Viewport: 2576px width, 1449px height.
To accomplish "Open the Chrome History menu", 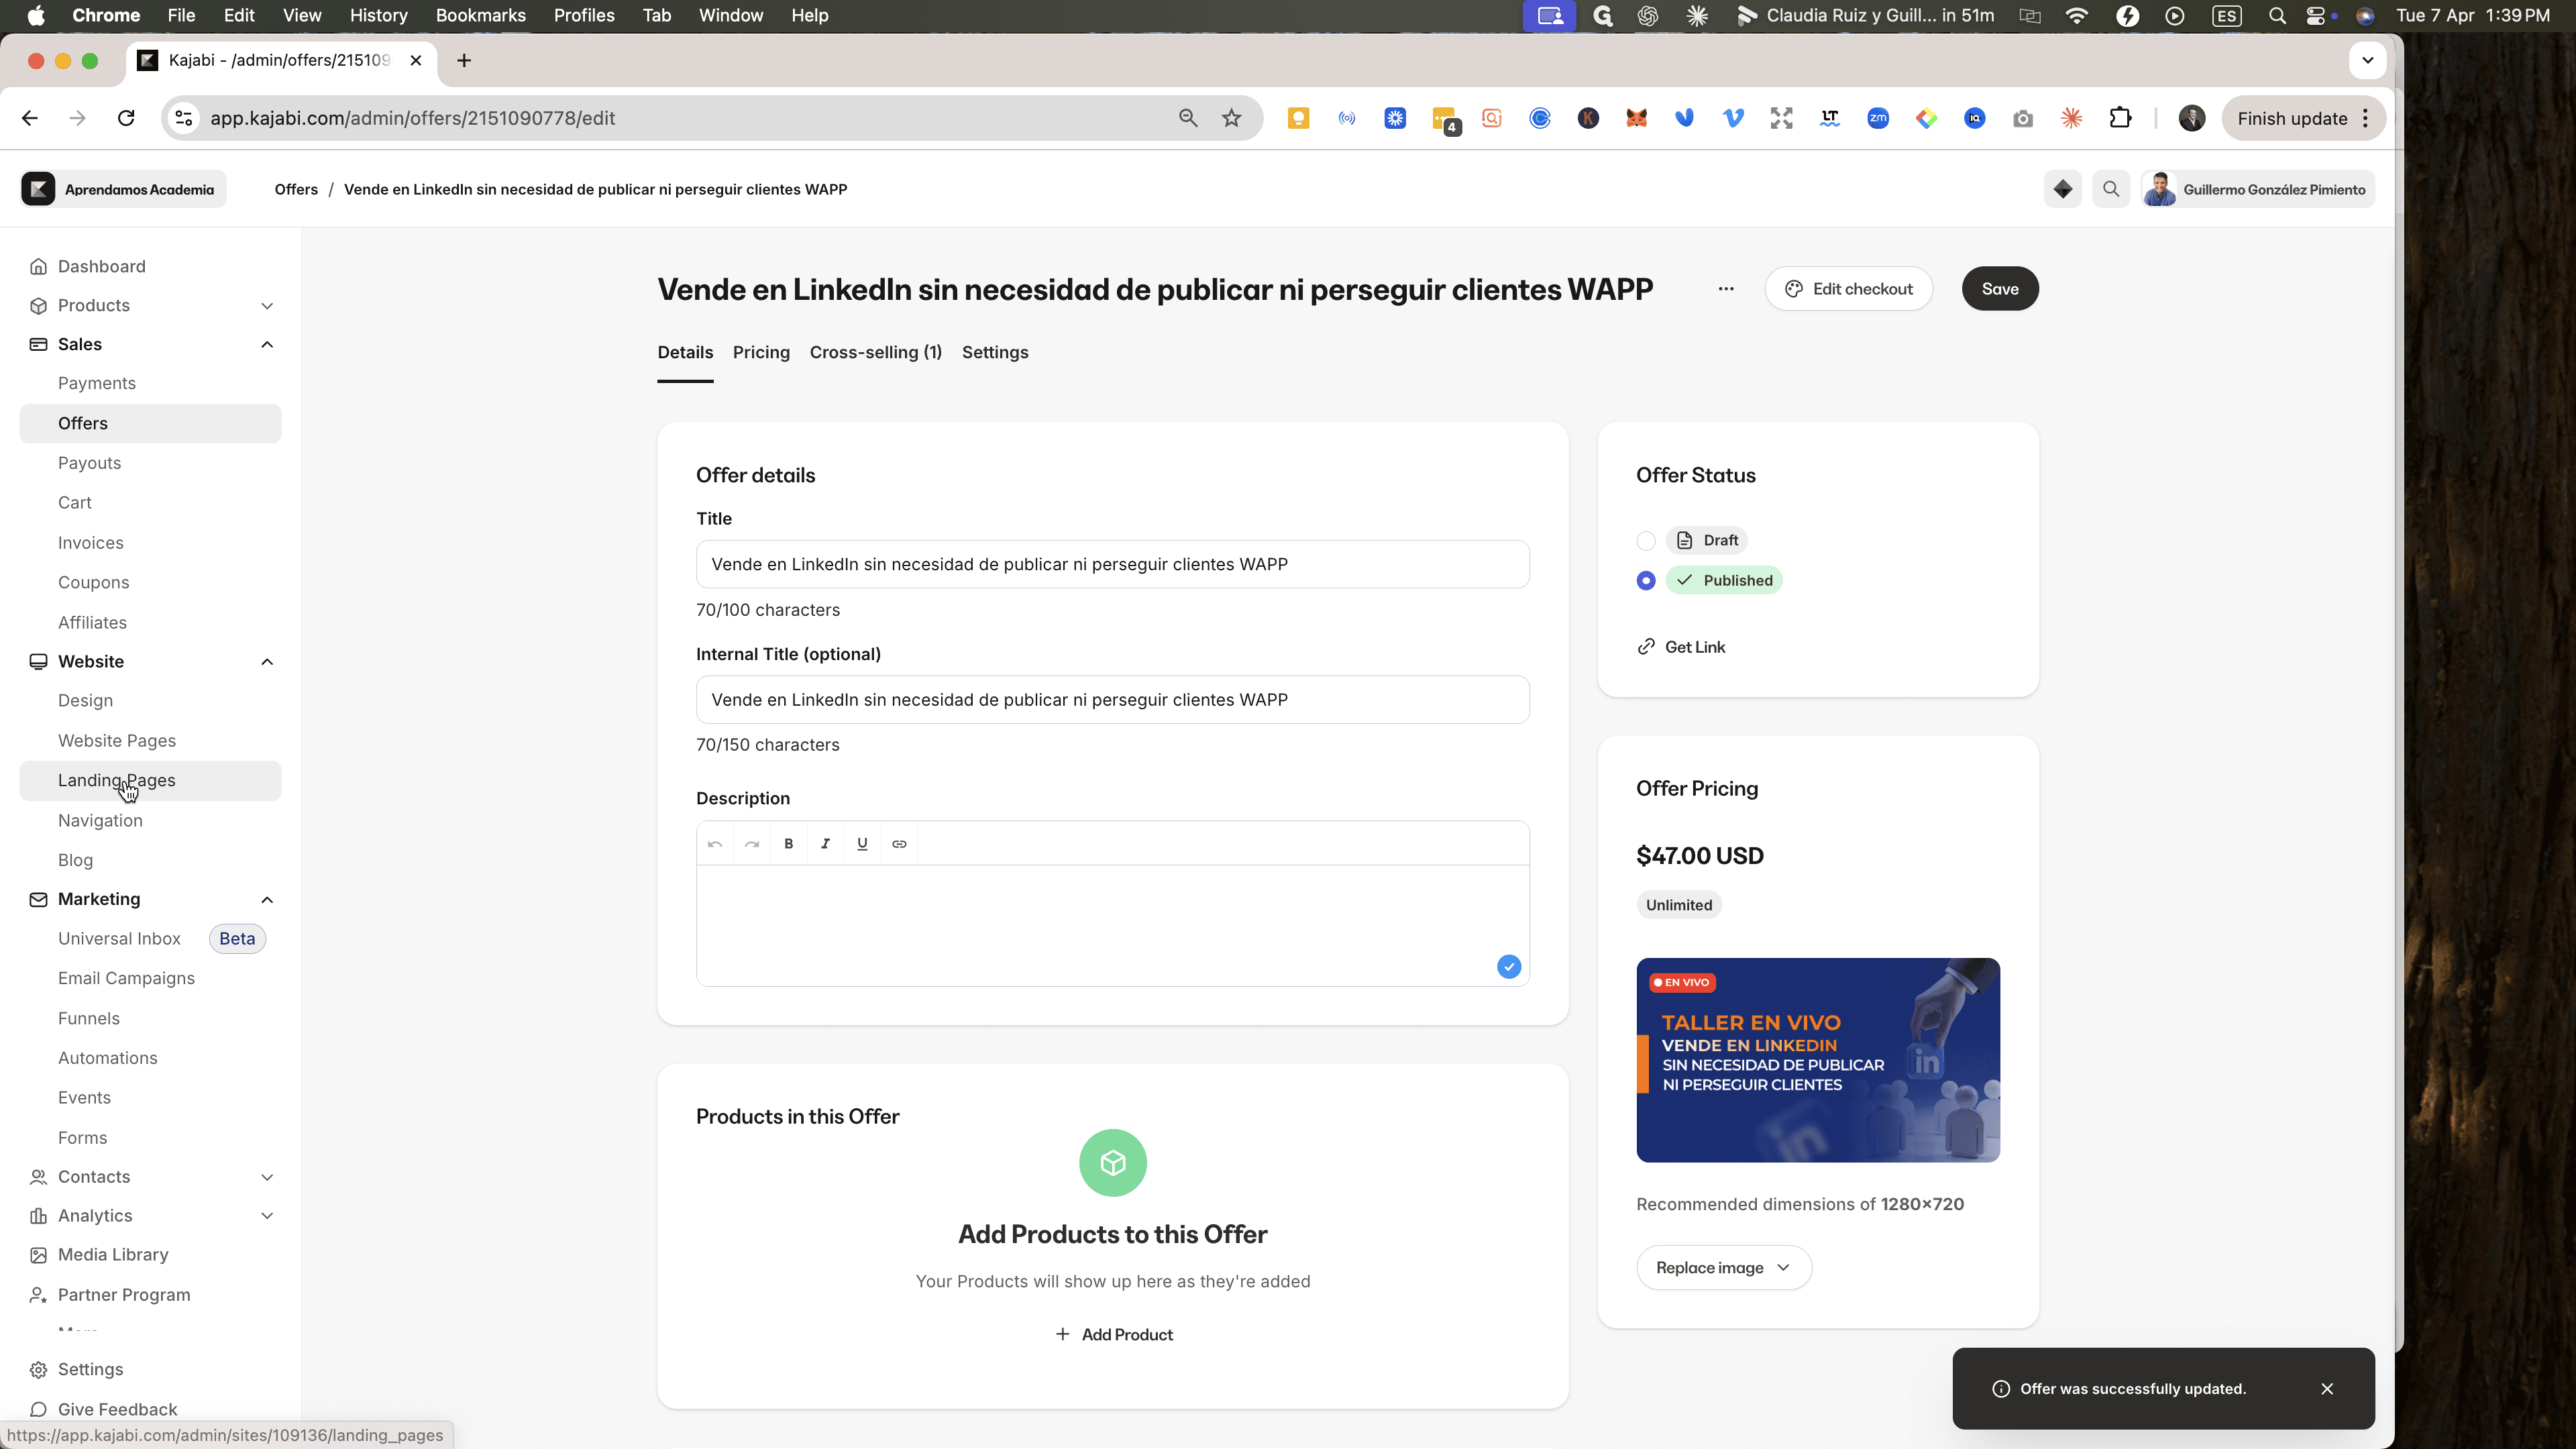I will coord(379,15).
